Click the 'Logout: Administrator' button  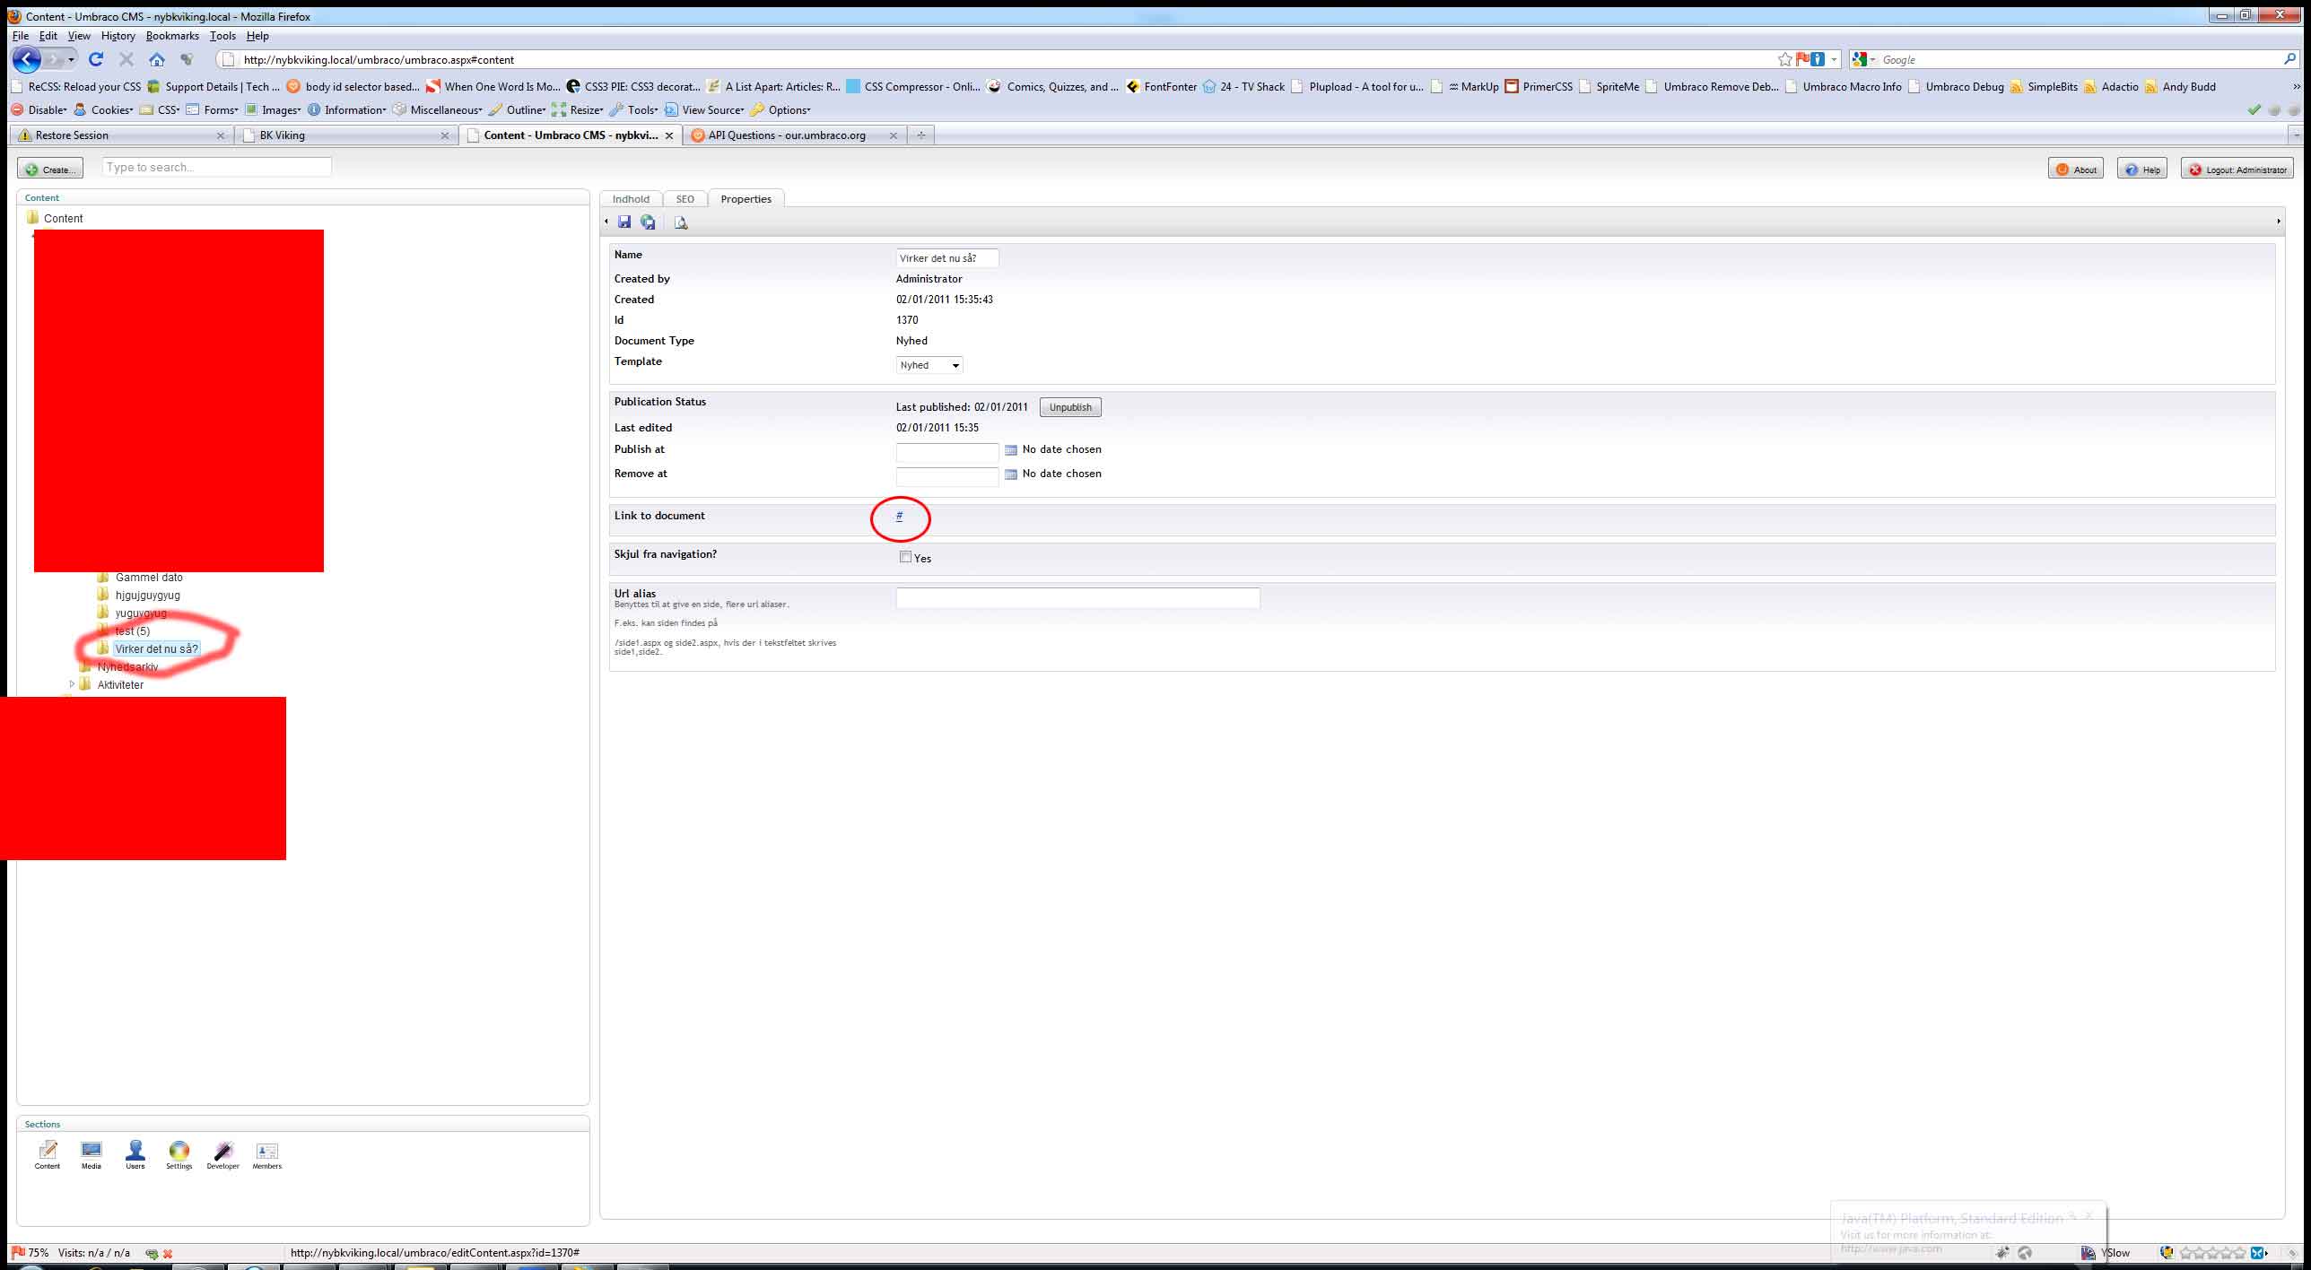point(2237,169)
